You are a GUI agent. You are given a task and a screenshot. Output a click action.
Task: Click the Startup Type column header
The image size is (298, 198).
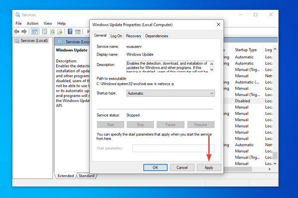[246, 49]
